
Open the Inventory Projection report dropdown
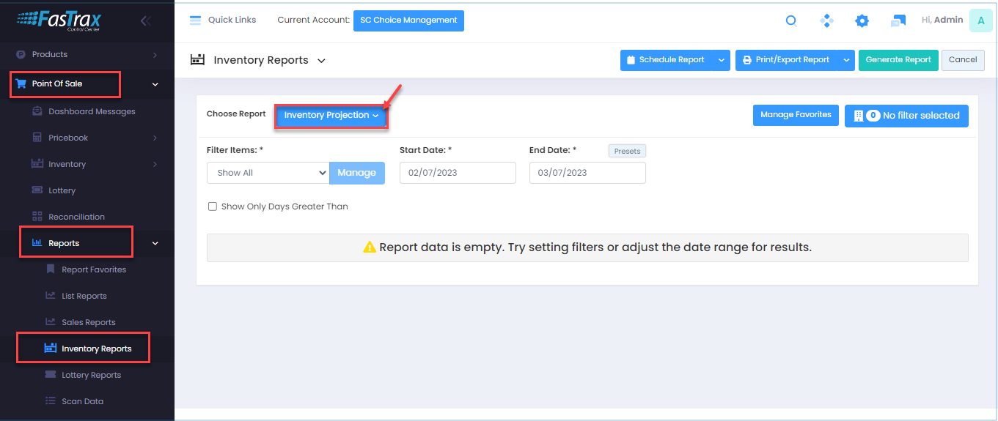(331, 116)
